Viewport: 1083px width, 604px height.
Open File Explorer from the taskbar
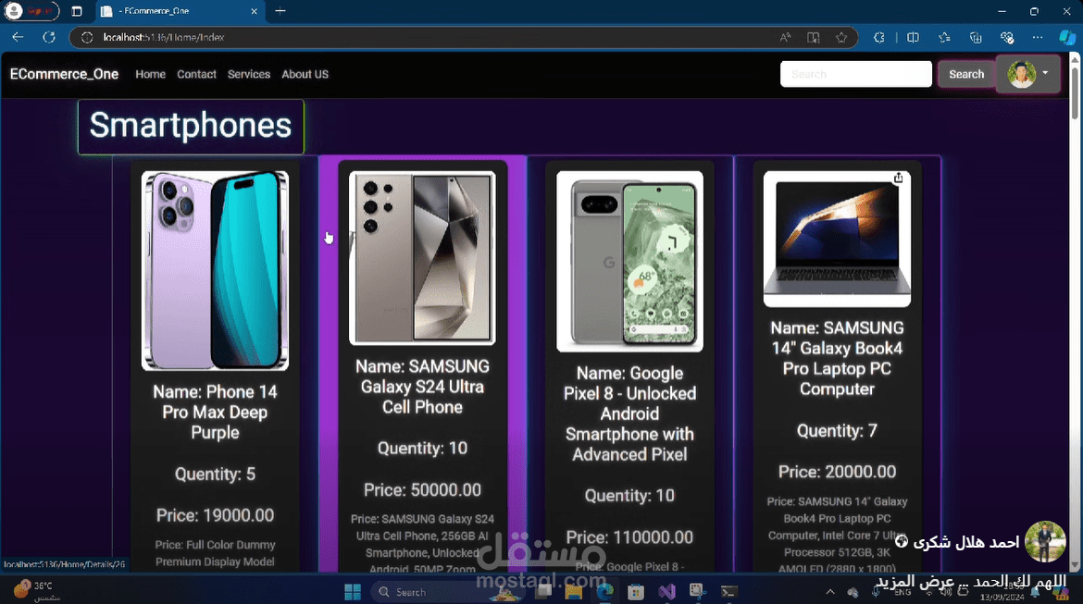(x=573, y=592)
